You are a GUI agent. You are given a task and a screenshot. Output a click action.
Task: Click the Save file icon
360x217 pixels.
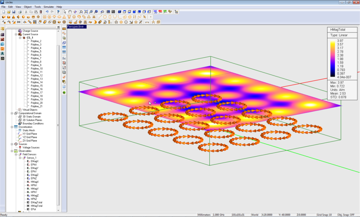click(x=13, y=12)
